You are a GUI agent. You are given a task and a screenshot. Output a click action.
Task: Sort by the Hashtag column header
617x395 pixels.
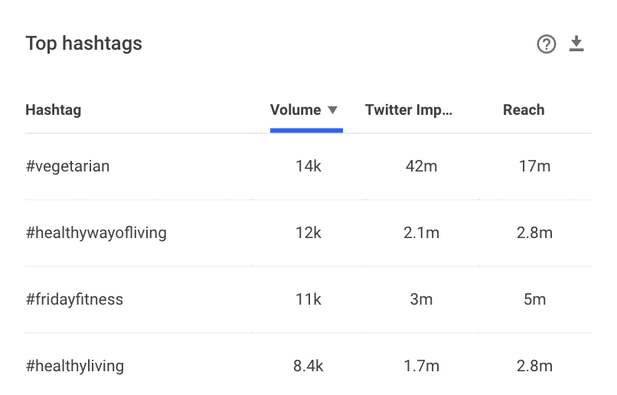click(x=53, y=109)
